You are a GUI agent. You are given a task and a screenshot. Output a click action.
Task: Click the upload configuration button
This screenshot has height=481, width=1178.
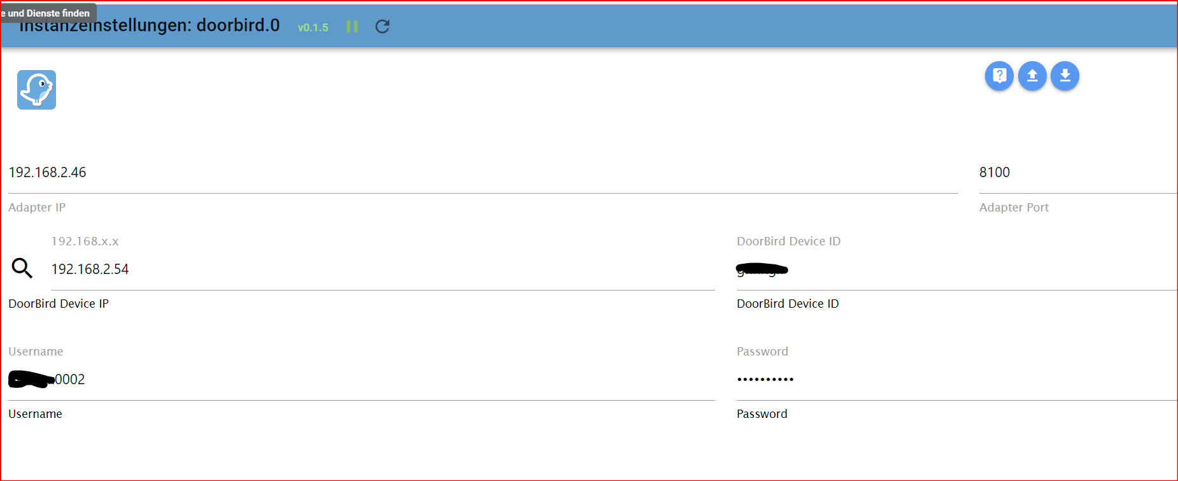pyautogui.click(x=1032, y=76)
